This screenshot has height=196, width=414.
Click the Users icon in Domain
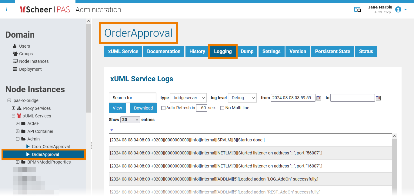pyautogui.click(x=15, y=46)
